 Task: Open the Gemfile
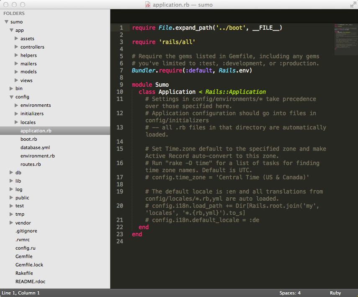click(24, 256)
